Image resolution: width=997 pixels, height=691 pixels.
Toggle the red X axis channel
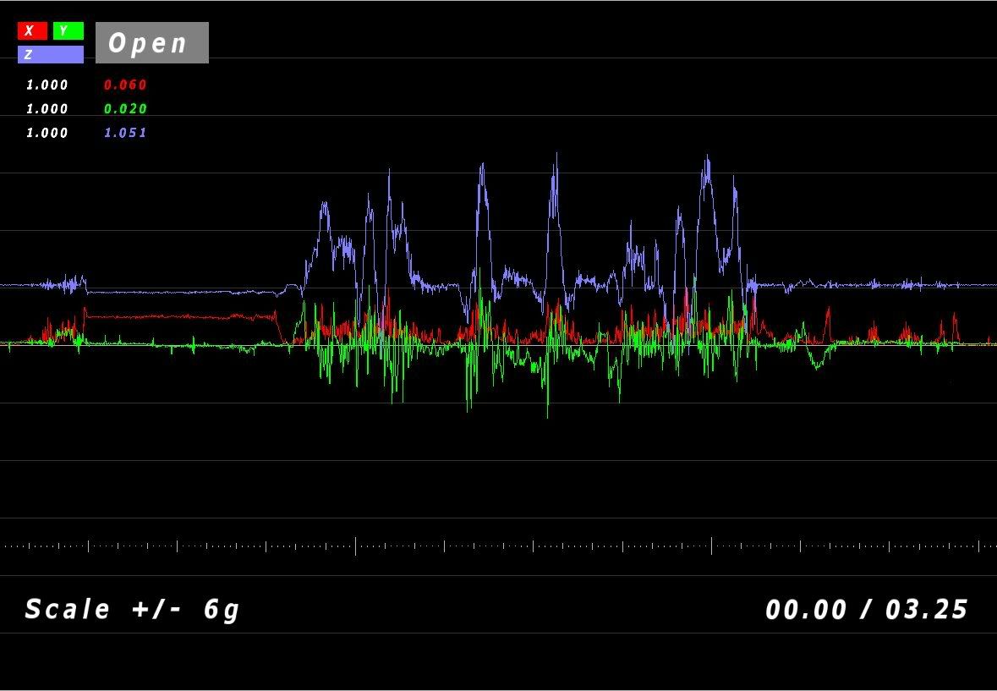point(32,31)
